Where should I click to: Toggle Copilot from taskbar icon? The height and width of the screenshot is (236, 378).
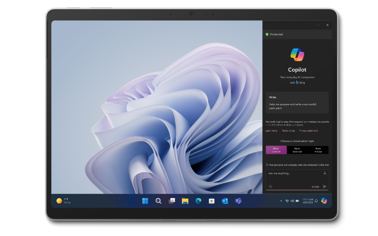pos(324,201)
